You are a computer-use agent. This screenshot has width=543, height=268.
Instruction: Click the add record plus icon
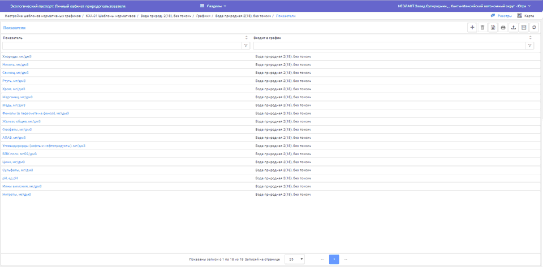pos(472,27)
